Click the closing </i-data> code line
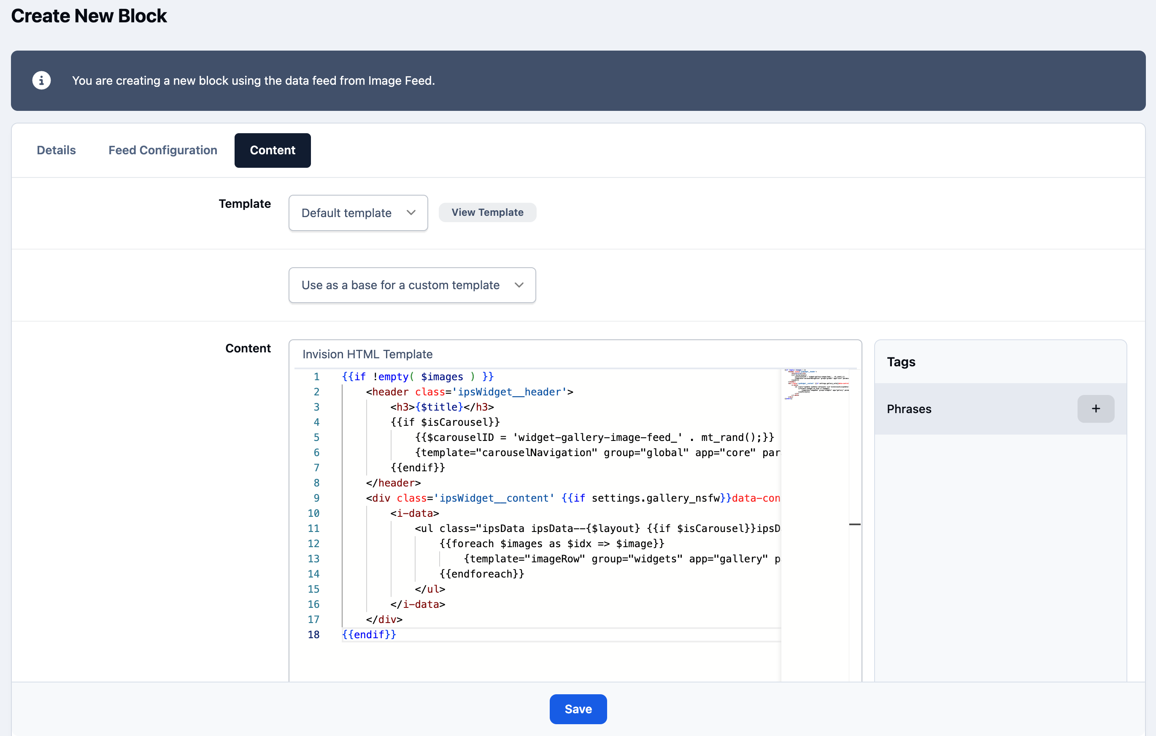This screenshot has height=736, width=1156. tap(418, 604)
